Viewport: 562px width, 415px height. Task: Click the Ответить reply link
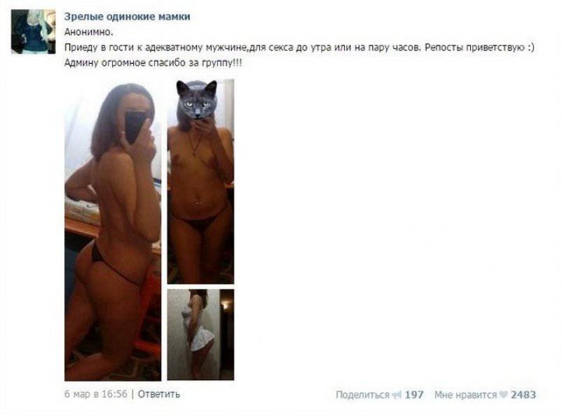(x=159, y=394)
